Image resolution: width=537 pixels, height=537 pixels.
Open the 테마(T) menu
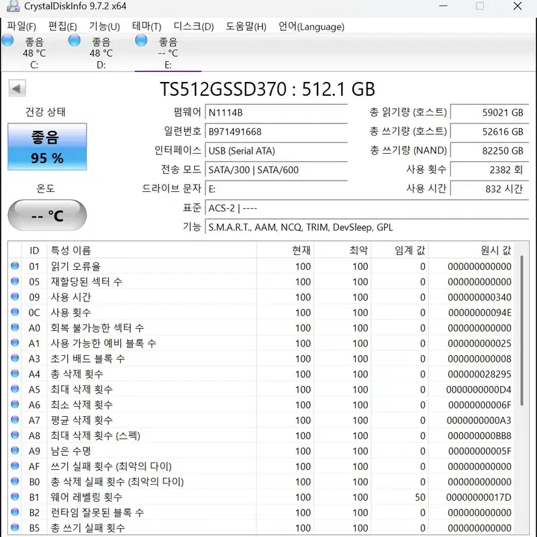(x=146, y=26)
